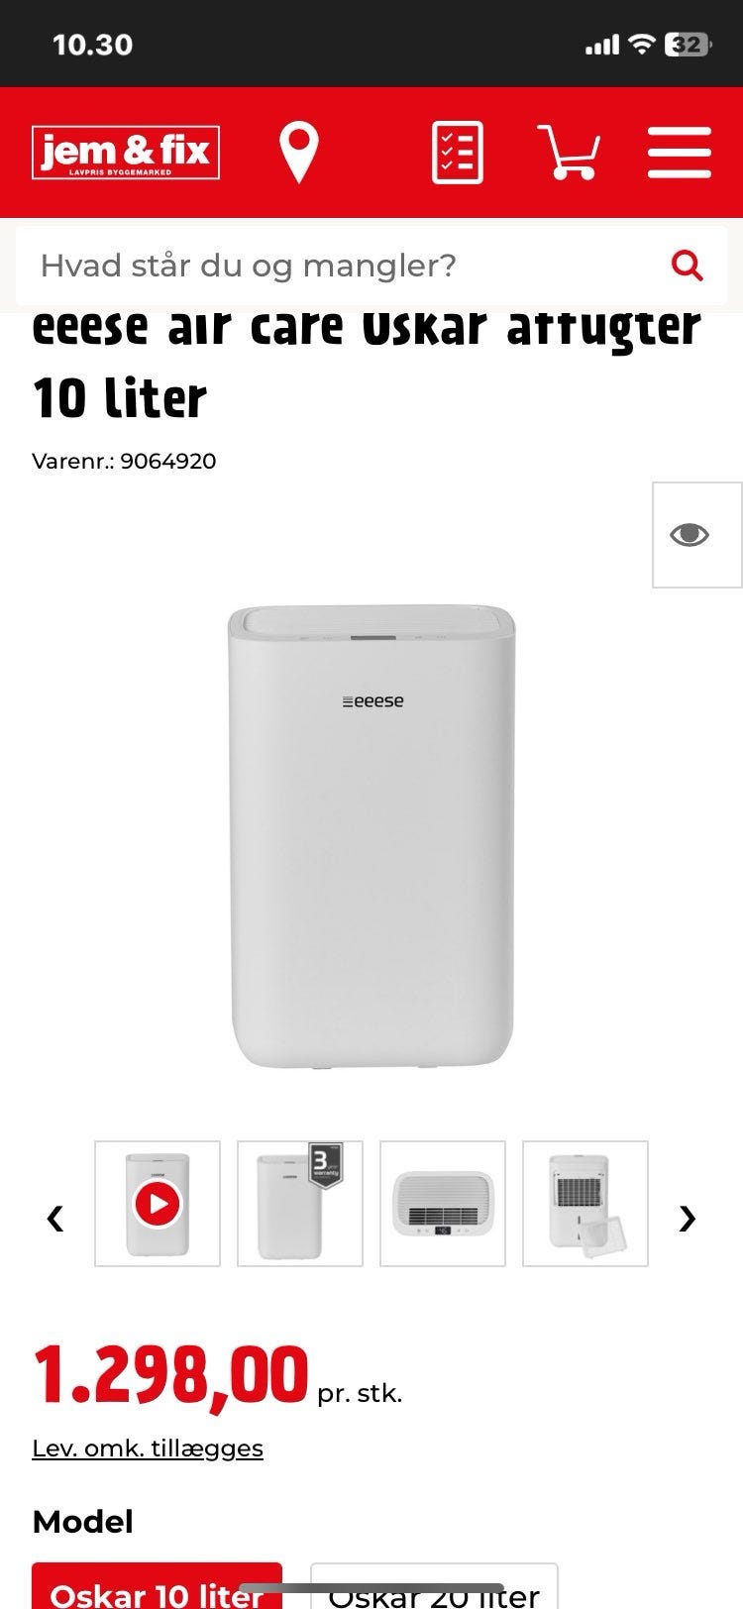Open 'Lev. omk. tillægges' link
743x1609 pixels.
point(148,1448)
